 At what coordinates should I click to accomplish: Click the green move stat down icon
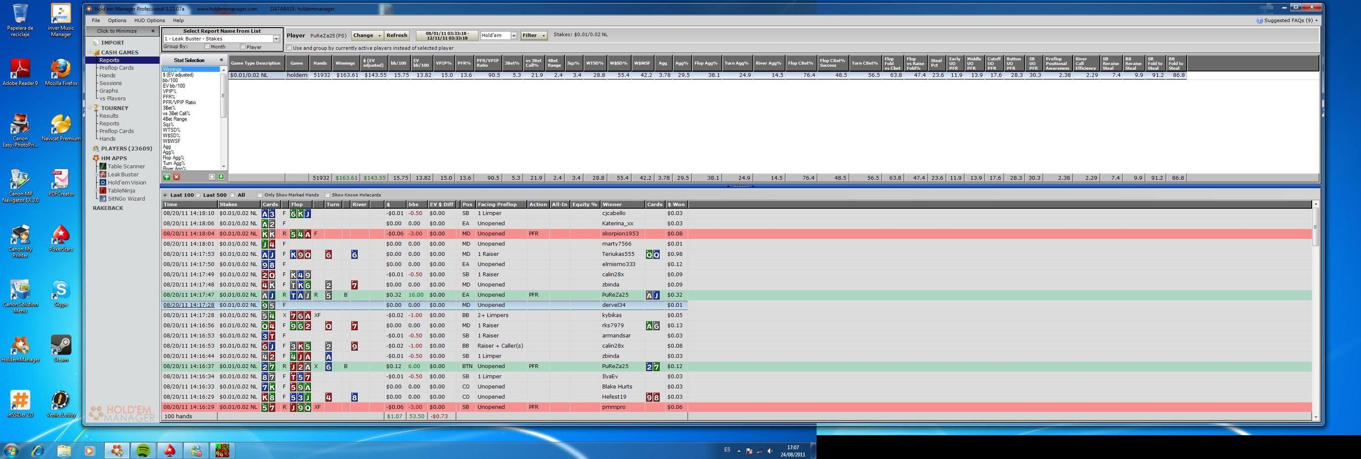(221, 177)
